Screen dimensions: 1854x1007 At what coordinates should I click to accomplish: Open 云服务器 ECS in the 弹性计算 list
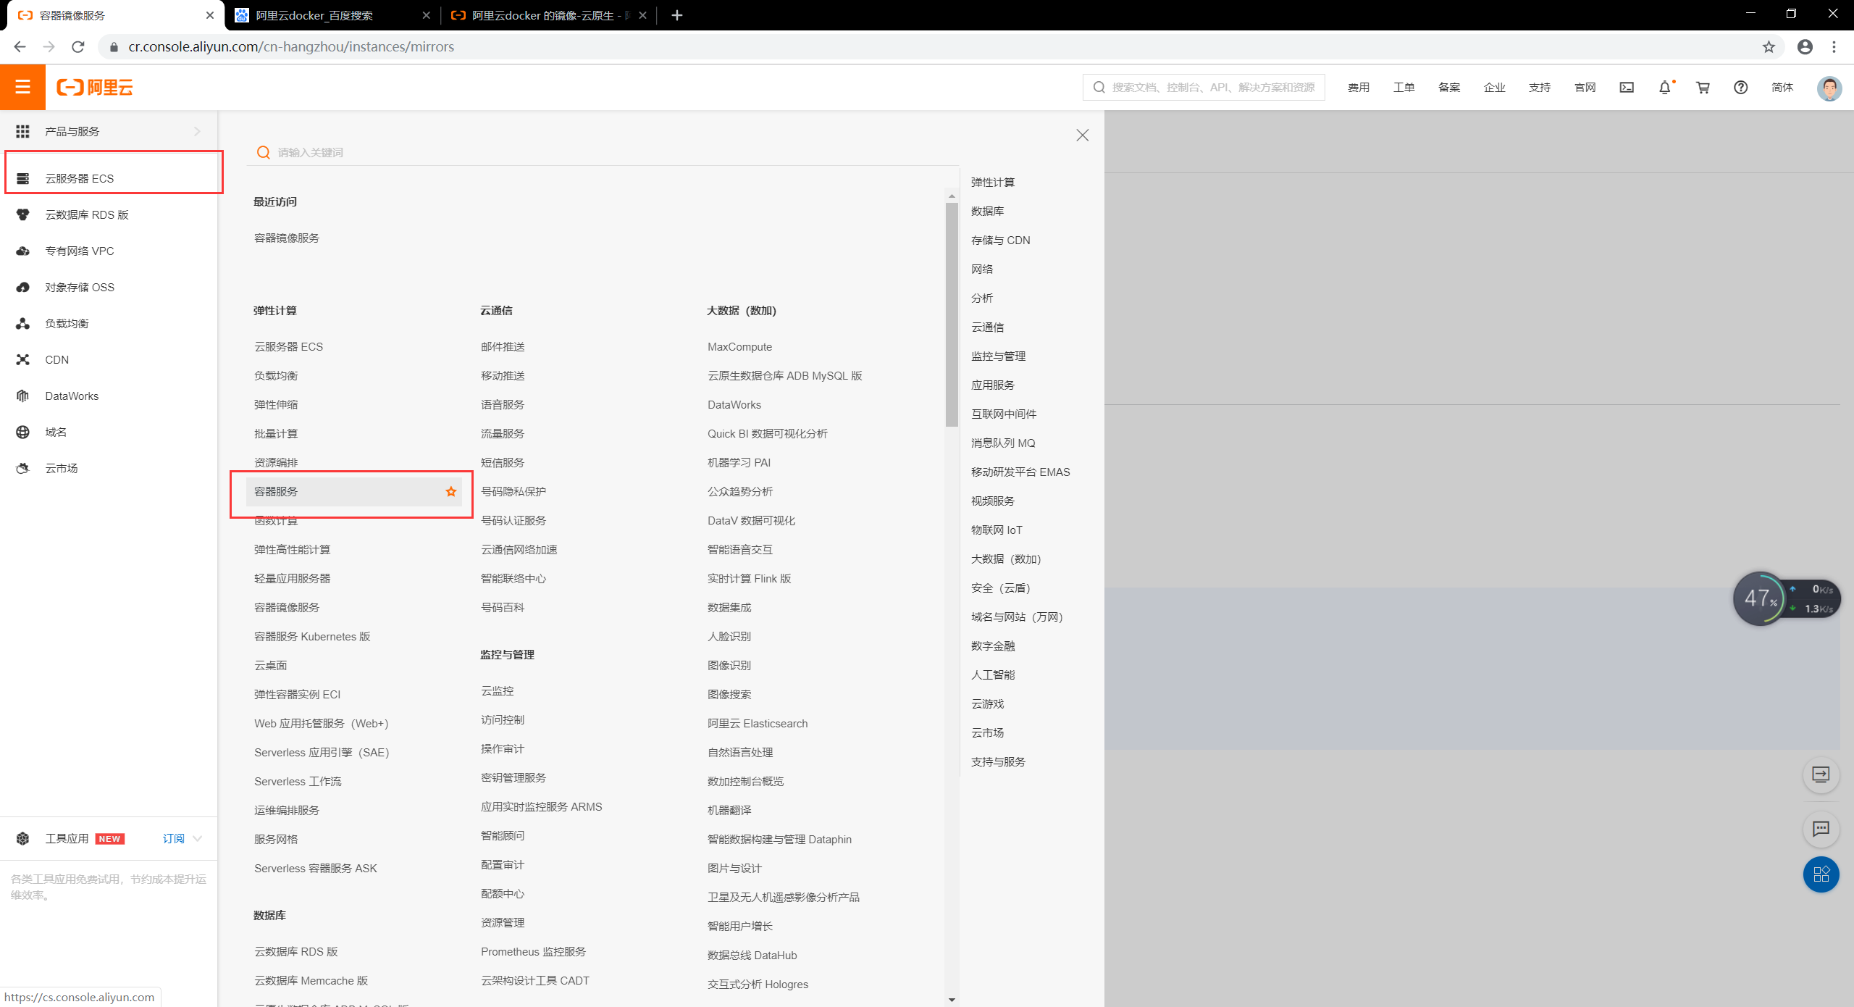point(288,346)
